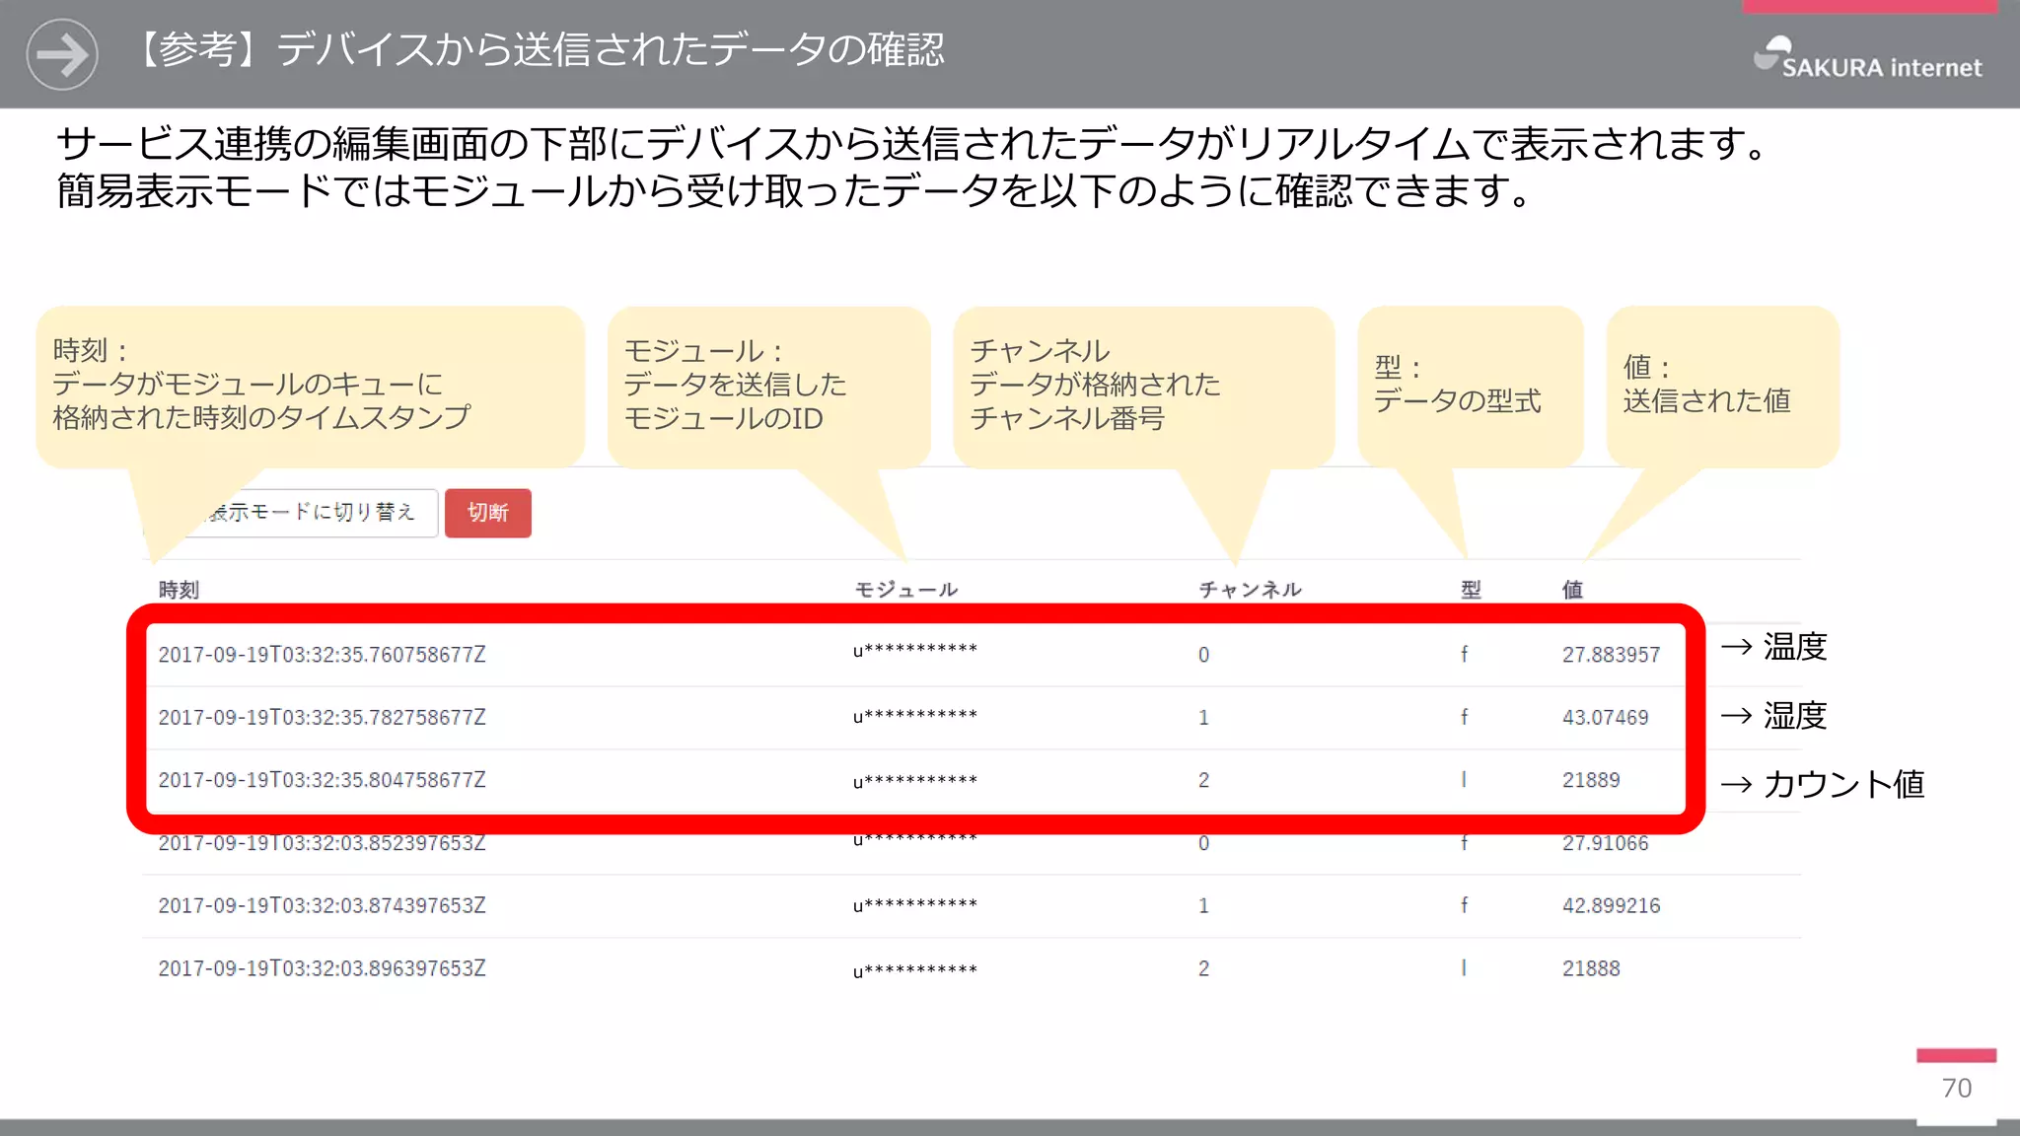Viewport: 2020px width, 1136px height.
Task: Click the value 21888
Action: click(x=1590, y=968)
